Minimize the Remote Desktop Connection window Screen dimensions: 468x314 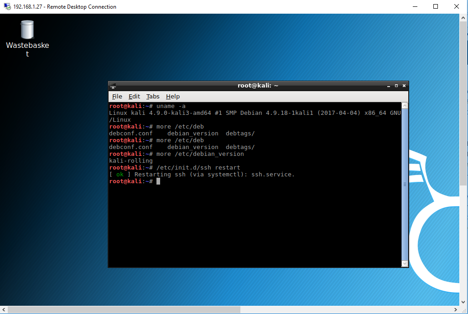415,6
